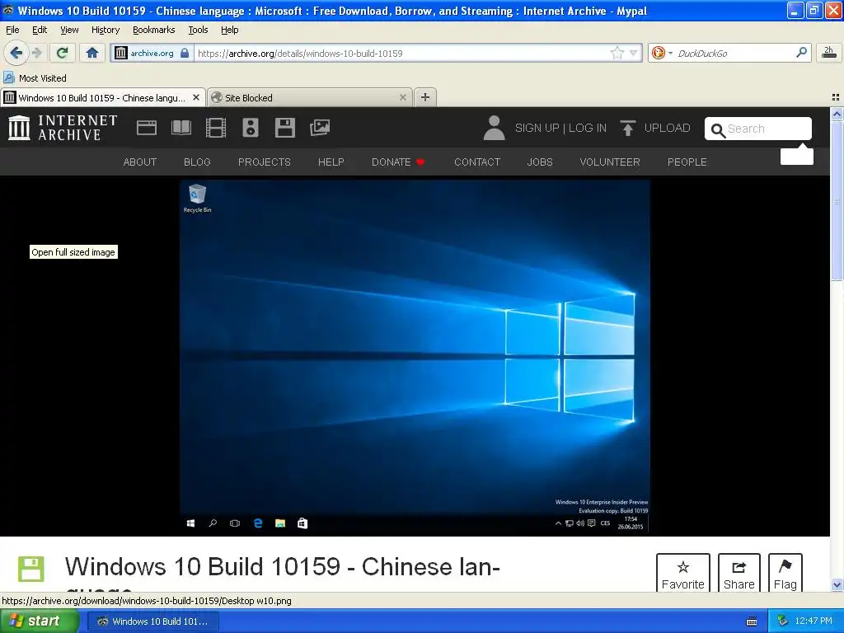Image resolution: width=844 pixels, height=633 pixels.
Task: Bookmark this page with the star icon
Action: pos(617,53)
